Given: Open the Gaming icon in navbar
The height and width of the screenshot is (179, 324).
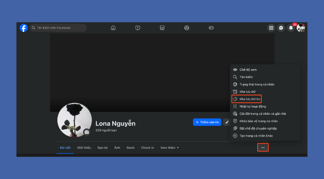Looking at the screenshot, I should [x=211, y=28].
